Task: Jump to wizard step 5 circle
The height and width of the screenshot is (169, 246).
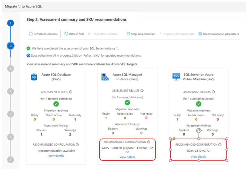Action: 11,114
